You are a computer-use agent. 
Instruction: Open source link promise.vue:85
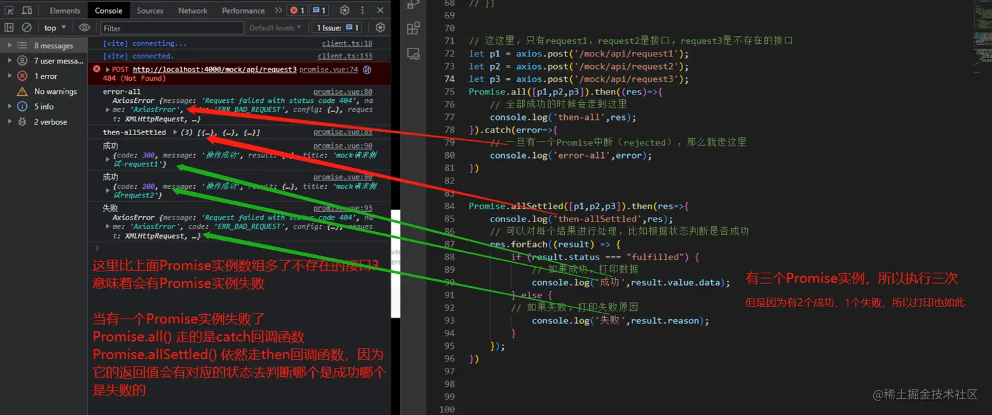tap(343, 132)
